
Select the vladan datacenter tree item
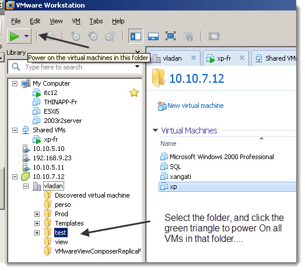pos(53,186)
